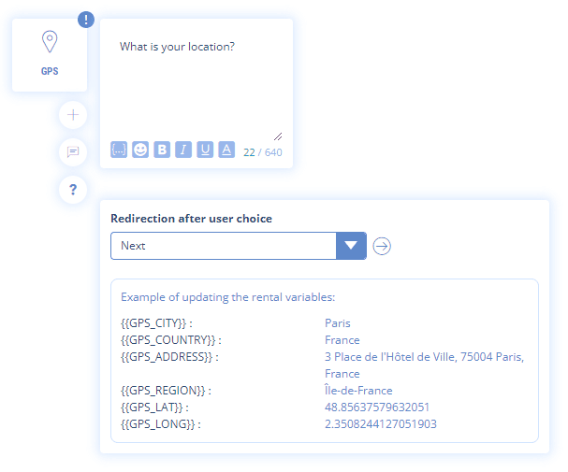
Task: Open the redirection dropdown showing 'Next'
Action: [223, 246]
